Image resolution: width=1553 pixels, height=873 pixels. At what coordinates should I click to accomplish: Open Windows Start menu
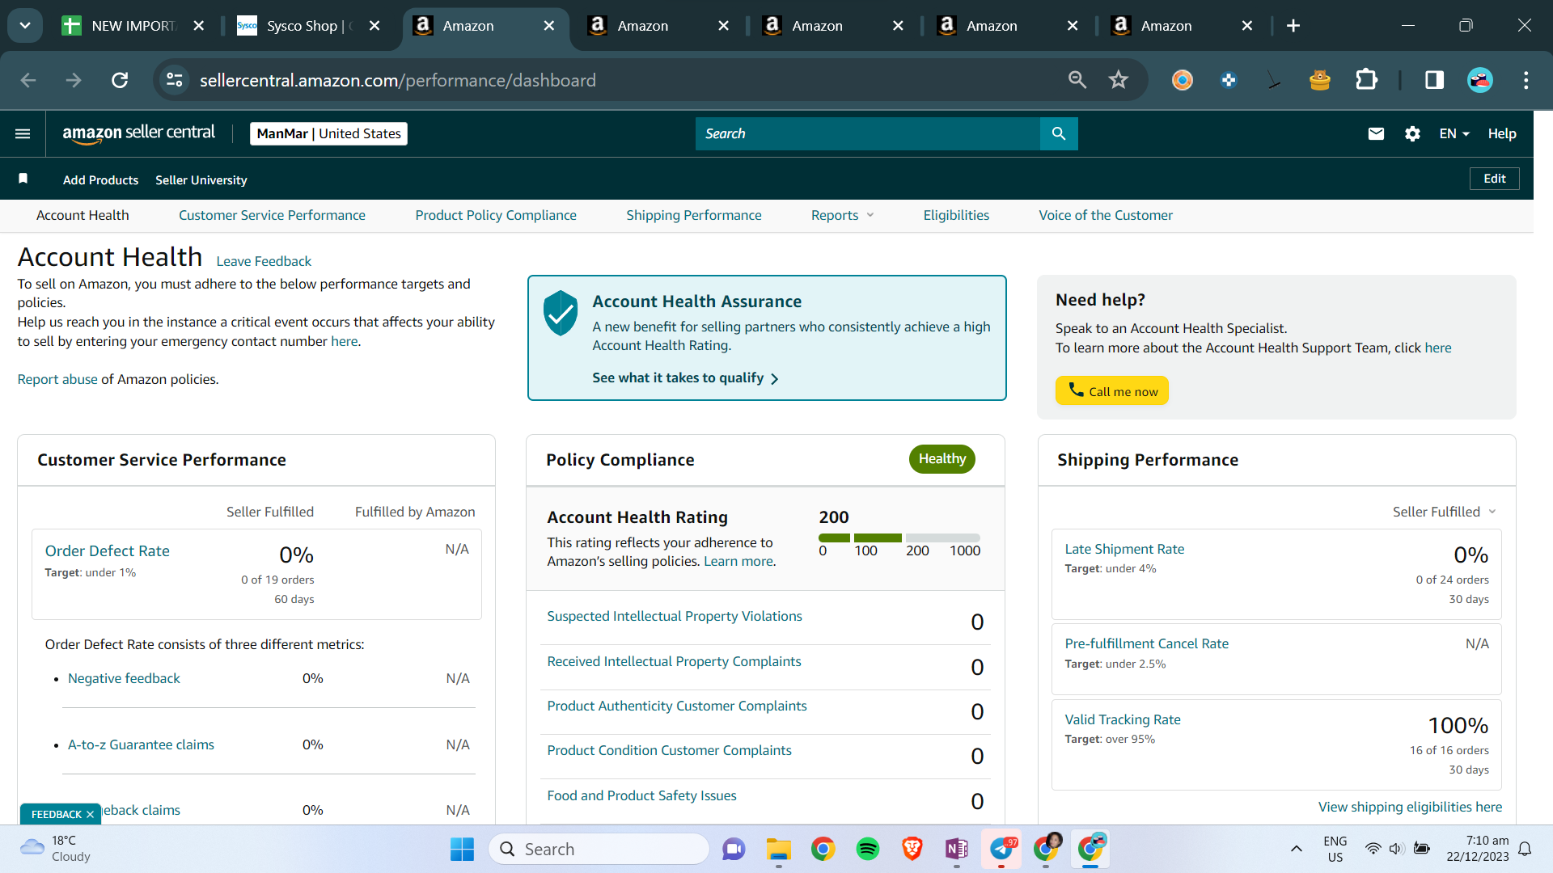[x=462, y=849]
